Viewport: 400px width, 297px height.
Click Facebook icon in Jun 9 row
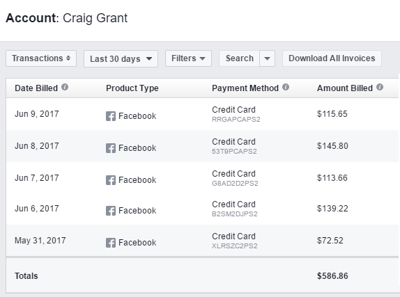(x=111, y=116)
